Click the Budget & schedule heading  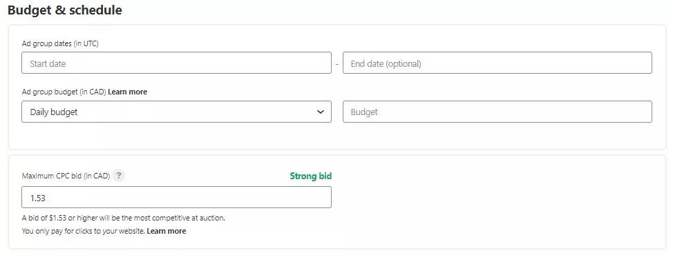click(x=65, y=10)
